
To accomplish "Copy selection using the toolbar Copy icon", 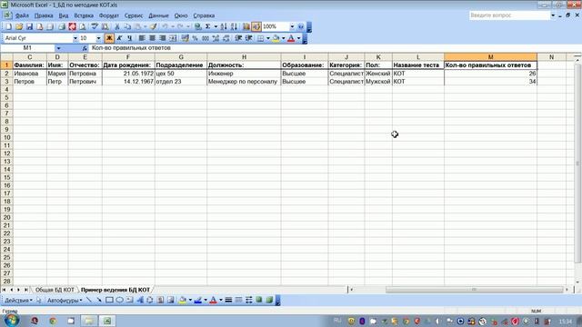I will (x=127, y=26).
